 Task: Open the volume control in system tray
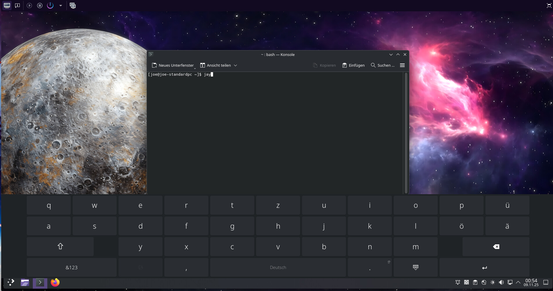(x=501, y=282)
